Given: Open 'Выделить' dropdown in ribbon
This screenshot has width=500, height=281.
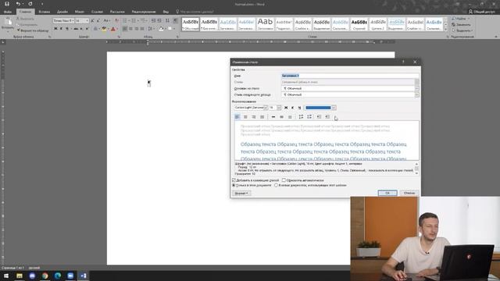Looking at the screenshot, I should pyautogui.click(x=462, y=30).
